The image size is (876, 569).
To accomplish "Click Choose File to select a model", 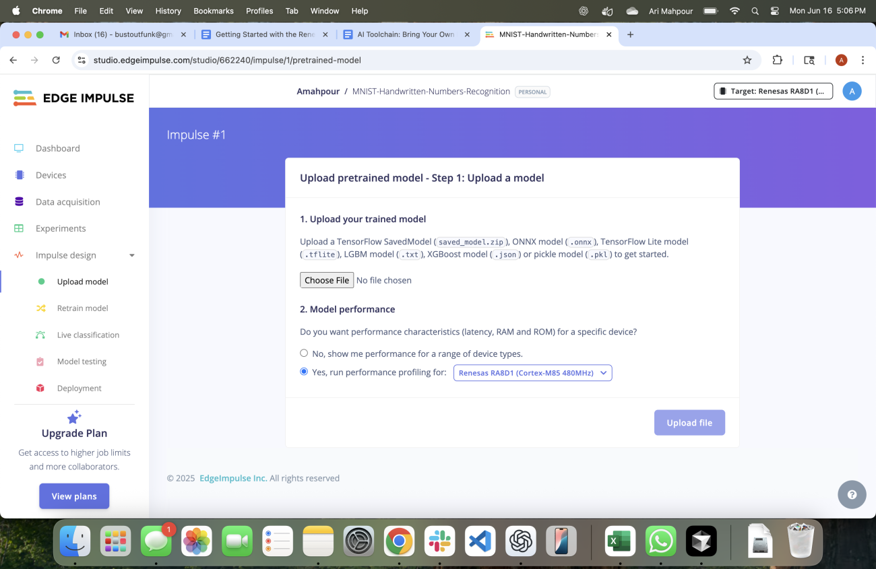I will click(x=327, y=280).
